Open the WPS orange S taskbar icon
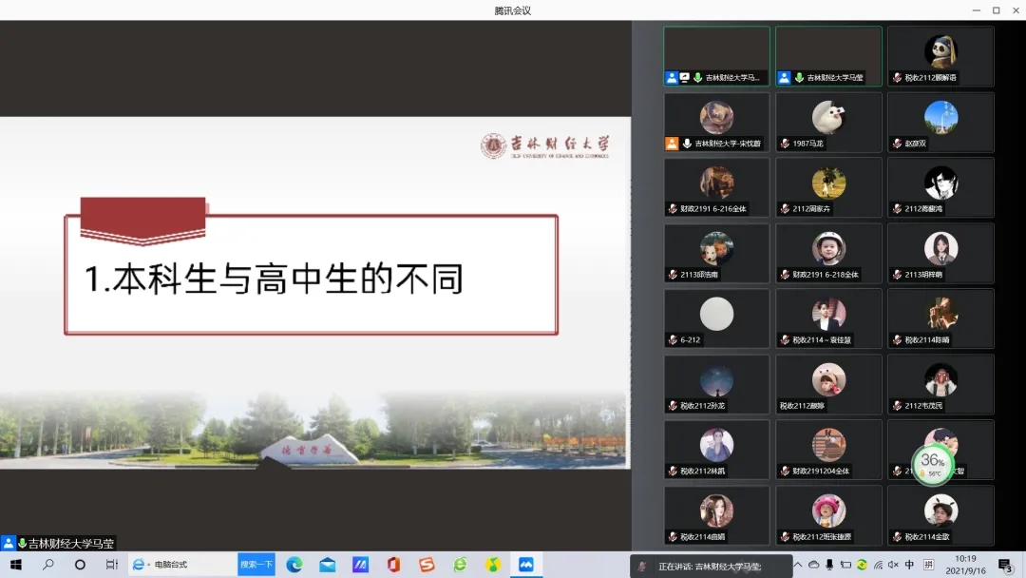 (x=427, y=565)
